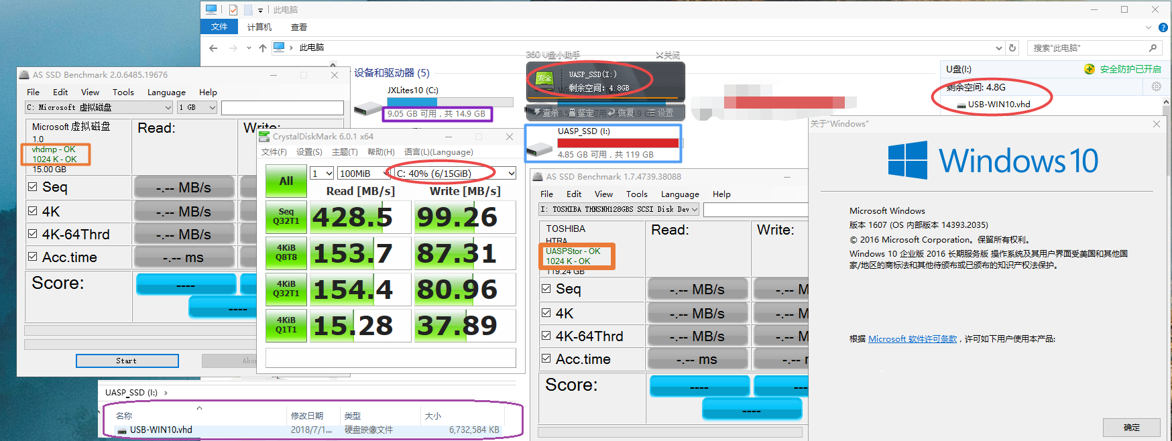Run the Seq Q32T1 test button
The width and height of the screenshot is (1172, 441).
point(286,216)
